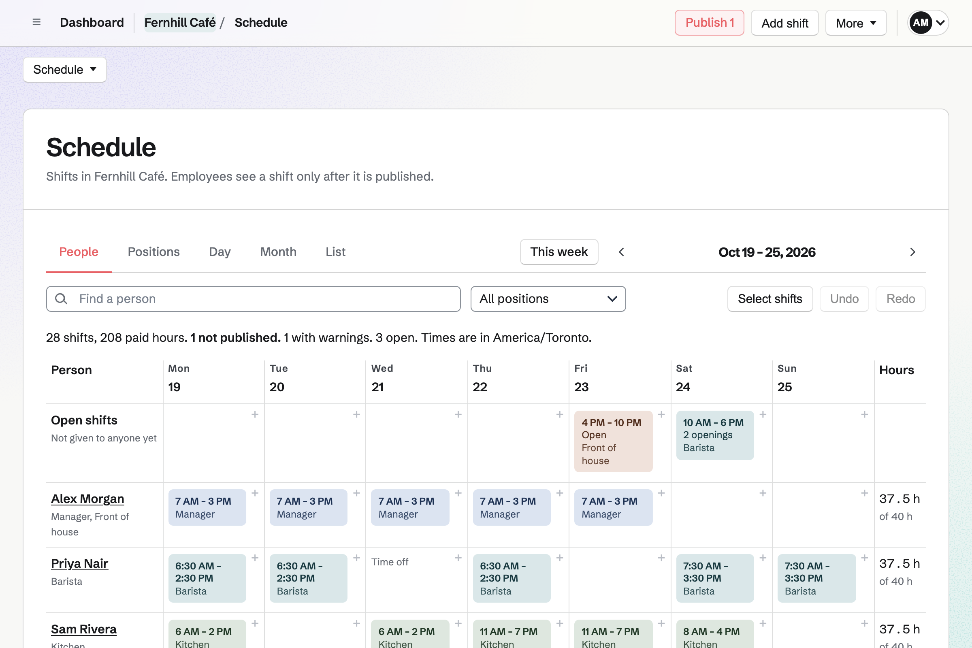Open Priya Nair's Sunday Barista shift
Image resolution: width=972 pixels, height=648 pixels.
tap(816, 578)
